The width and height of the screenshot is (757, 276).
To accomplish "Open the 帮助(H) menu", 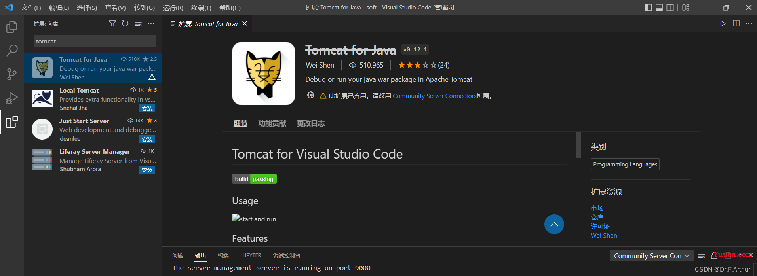I will (x=230, y=8).
